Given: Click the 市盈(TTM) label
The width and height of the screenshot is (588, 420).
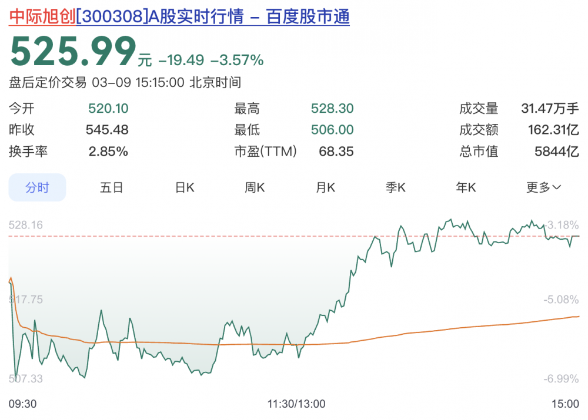Looking at the screenshot, I should pos(266,152).
